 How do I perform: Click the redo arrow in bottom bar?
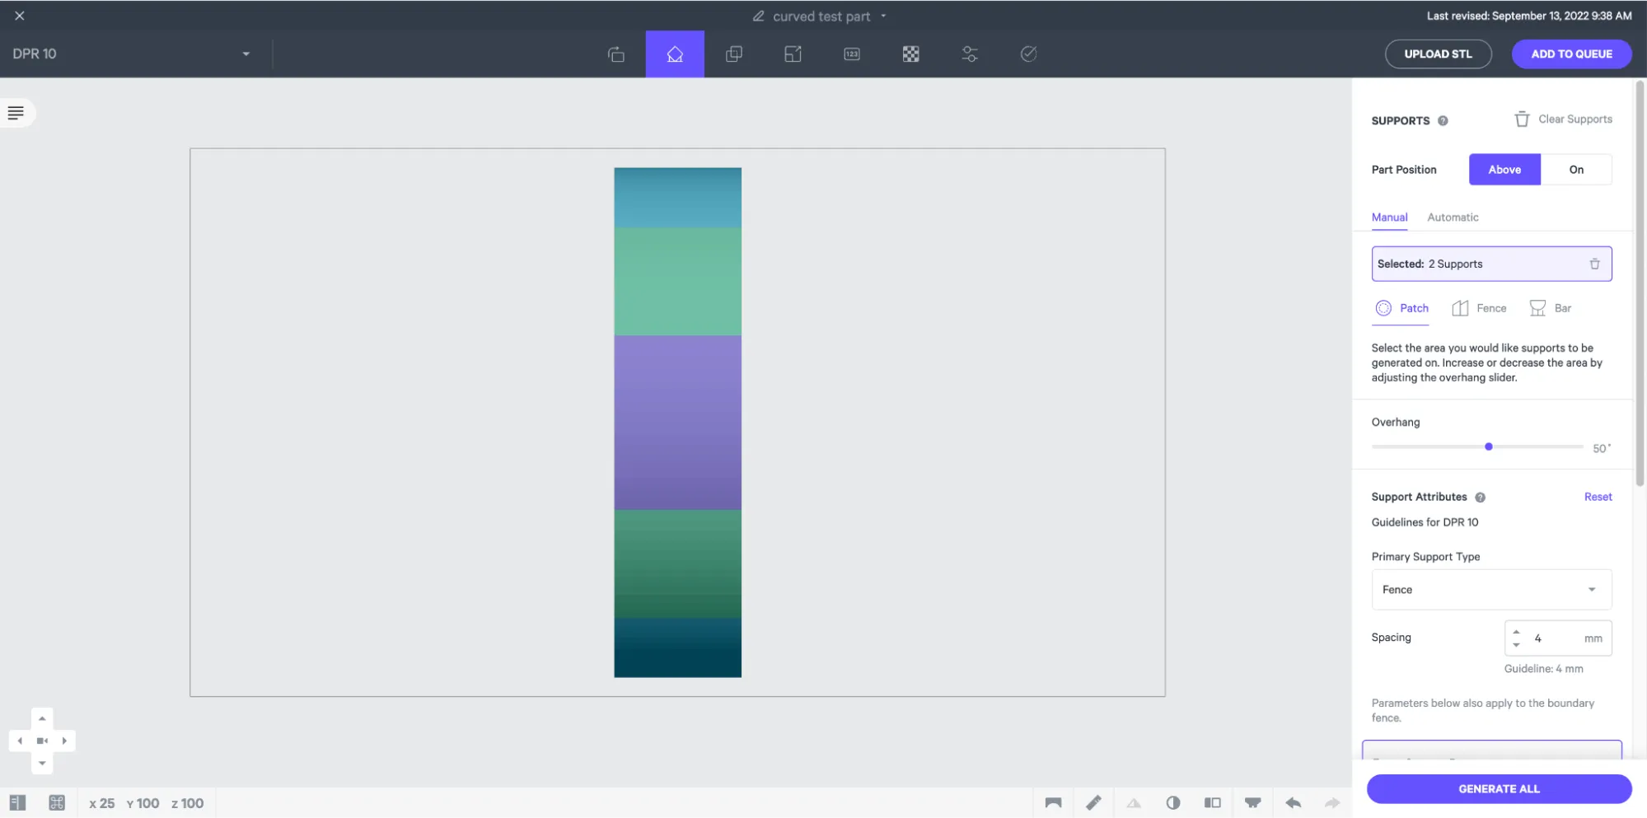(1332, 802)
